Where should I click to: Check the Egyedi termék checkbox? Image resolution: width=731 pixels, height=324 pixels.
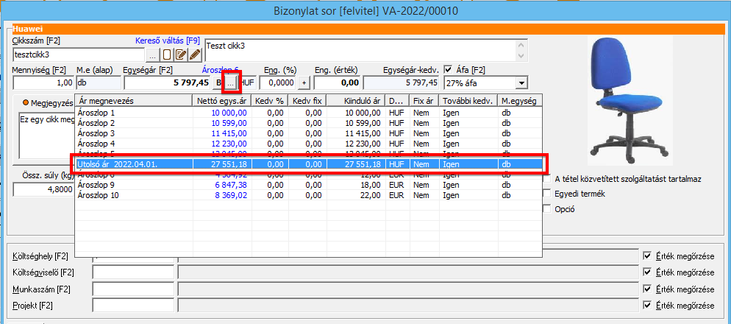[546, 194]
